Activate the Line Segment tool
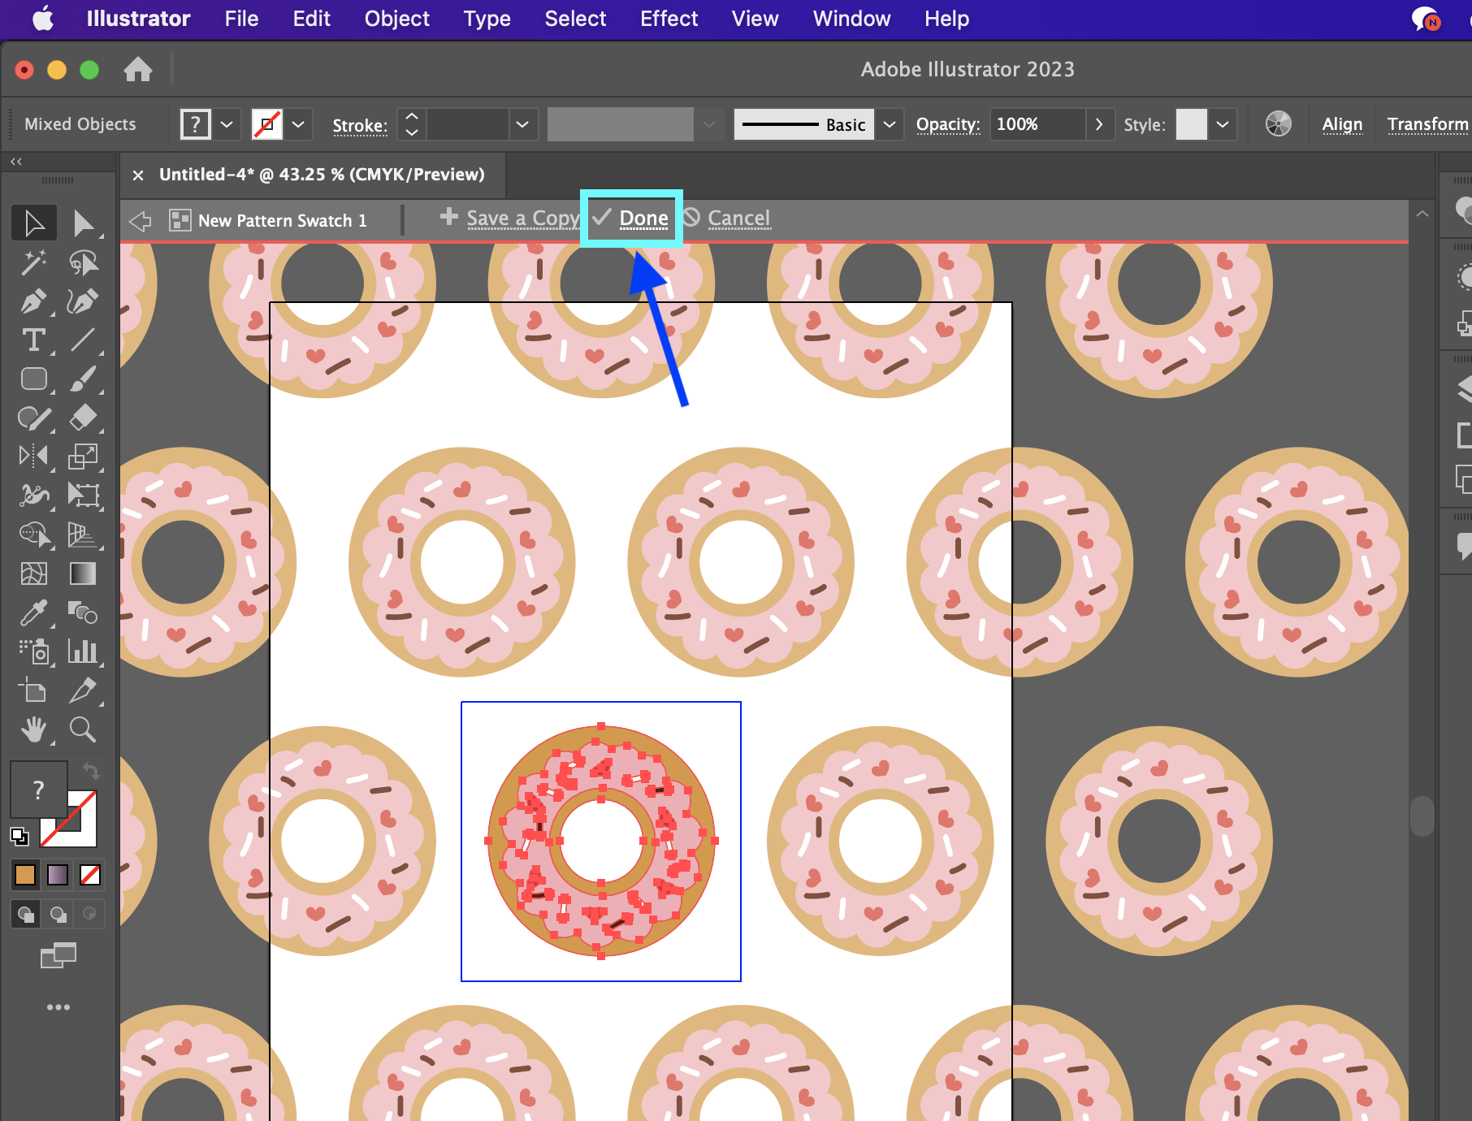The height and width of the screenshot is (1121, 1472). point(83,340)
